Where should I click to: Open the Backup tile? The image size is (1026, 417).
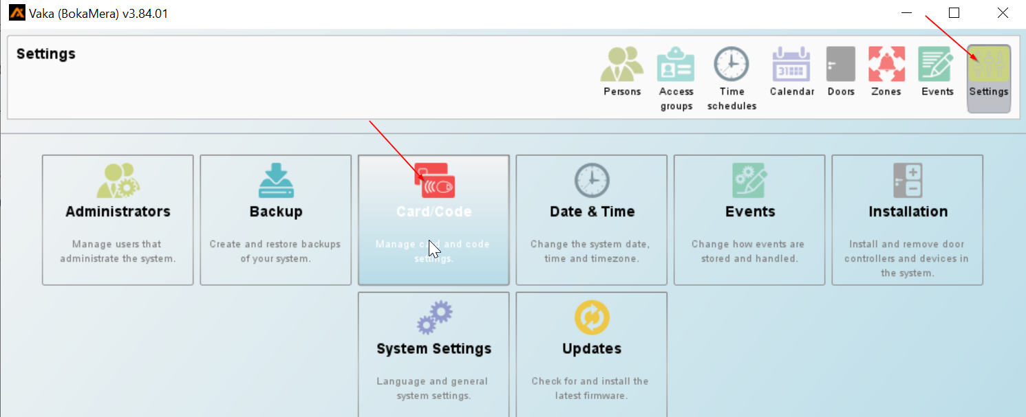pyautogui.click(x=276, y=220)
